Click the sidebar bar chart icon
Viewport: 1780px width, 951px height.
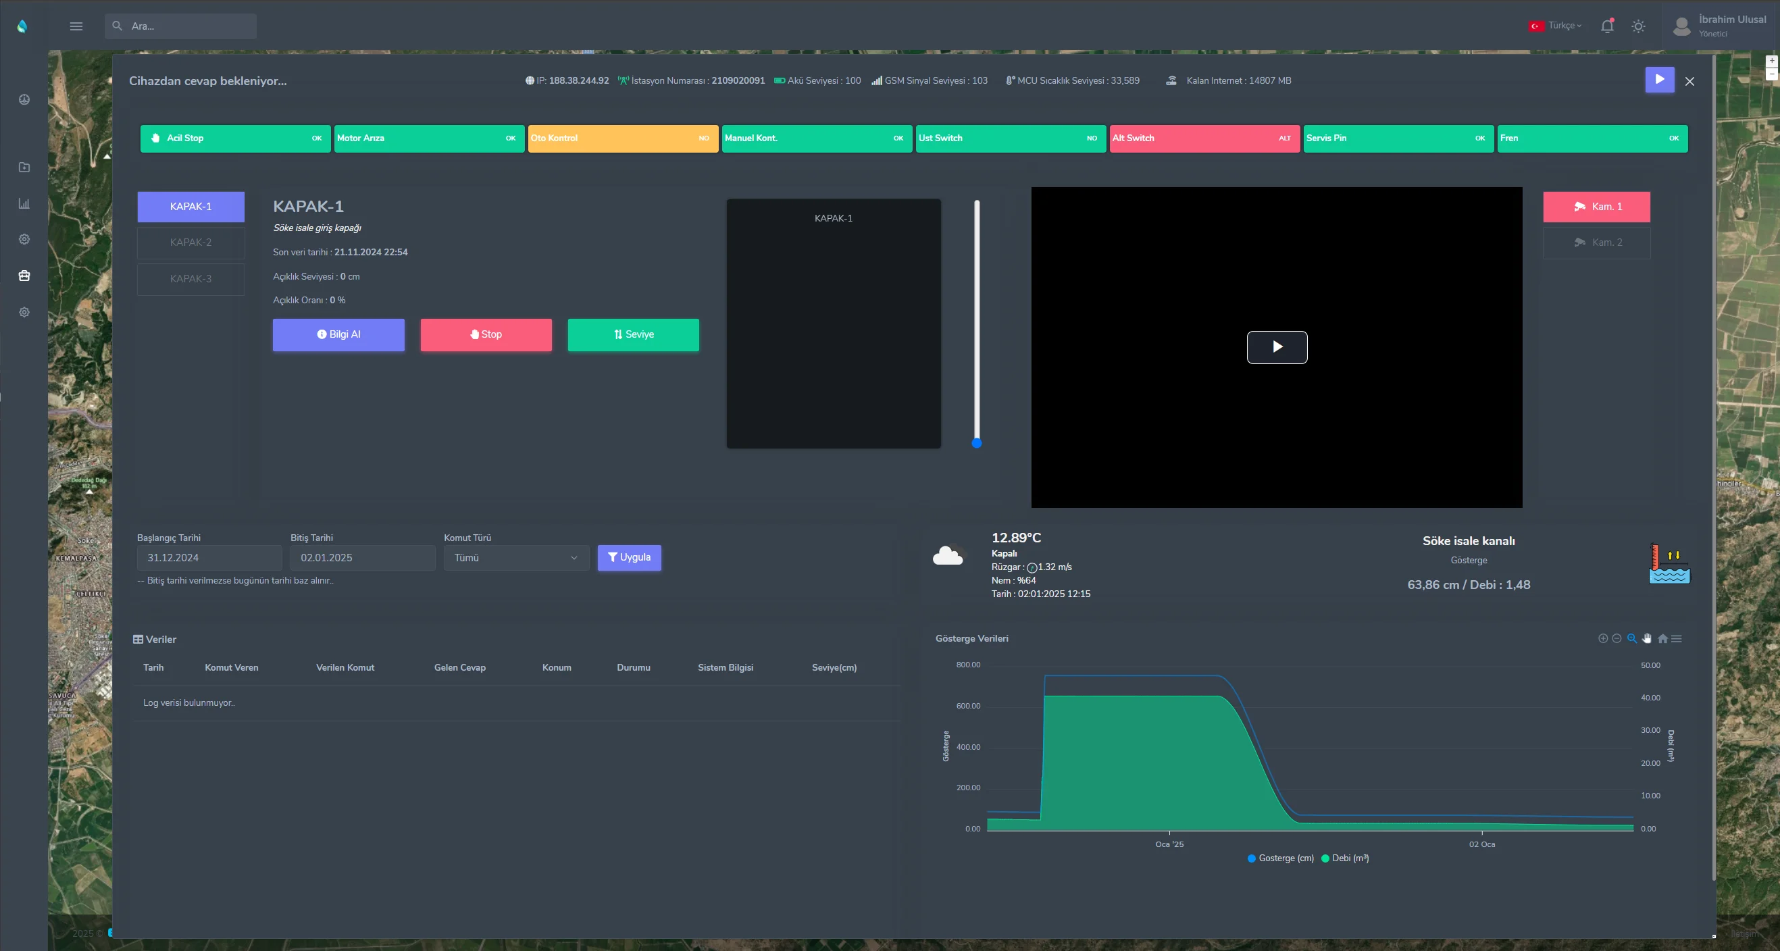[x=24, y=203]
